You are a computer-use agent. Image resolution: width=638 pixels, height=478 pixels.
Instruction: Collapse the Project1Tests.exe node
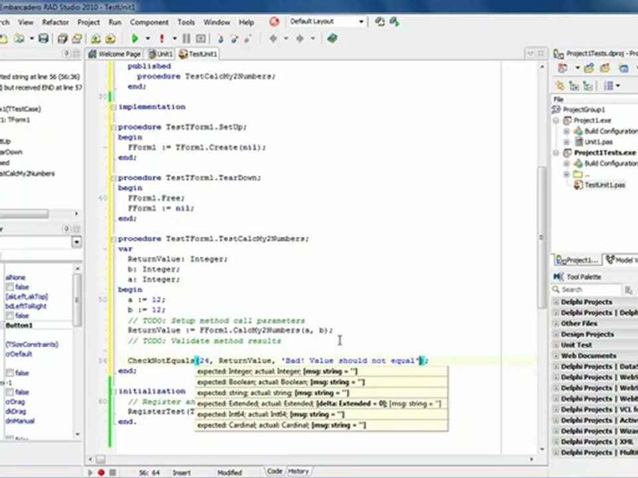click(556, 153)
